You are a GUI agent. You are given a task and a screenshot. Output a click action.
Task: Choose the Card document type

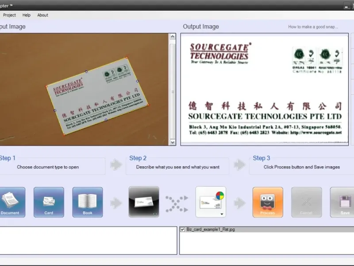pos(49,202)
